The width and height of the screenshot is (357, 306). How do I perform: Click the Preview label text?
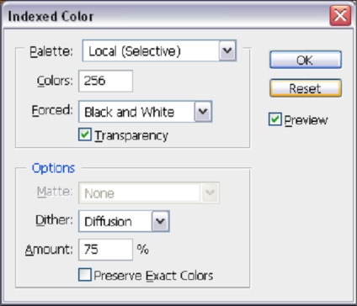(x=306, y=120)
